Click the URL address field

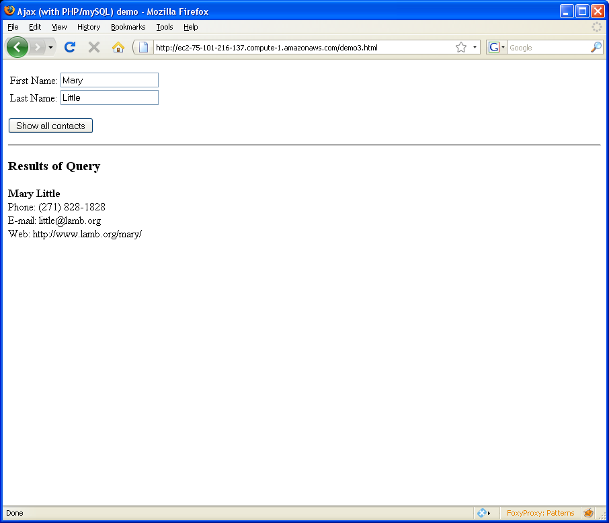tap(304, 48)
